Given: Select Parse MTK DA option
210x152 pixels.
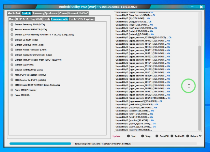Looking at the screenshot, I should 12,95.
